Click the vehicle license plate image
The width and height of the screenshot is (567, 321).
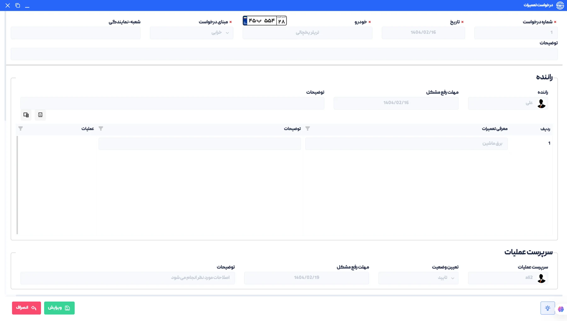click(x=265, y=21)
